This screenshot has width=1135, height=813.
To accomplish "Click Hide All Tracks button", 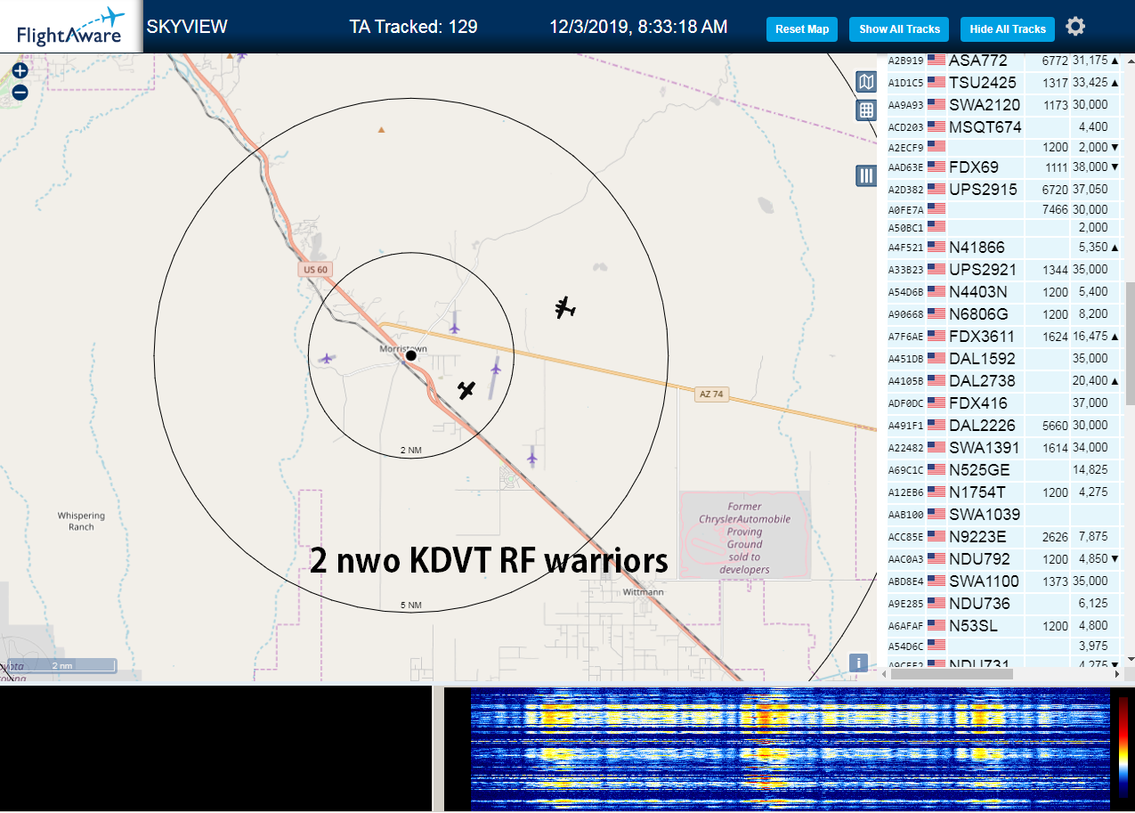I will pyautogui.click(x=1008, y=29).
